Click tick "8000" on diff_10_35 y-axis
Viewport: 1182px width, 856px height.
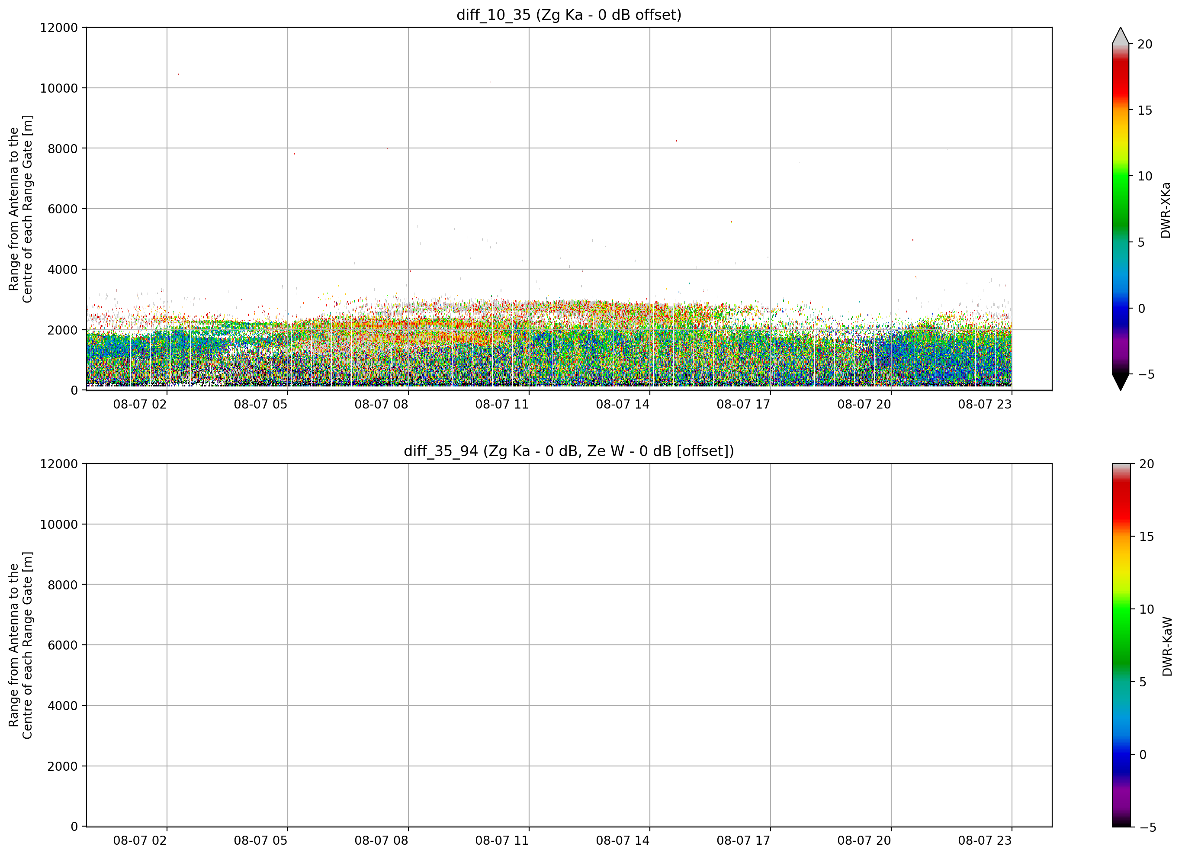pos(63,148)
